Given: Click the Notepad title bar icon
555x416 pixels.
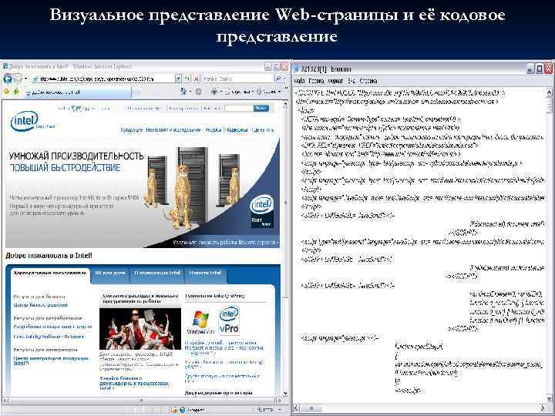Looking at the screenshot, I should (x=297, y=69).
